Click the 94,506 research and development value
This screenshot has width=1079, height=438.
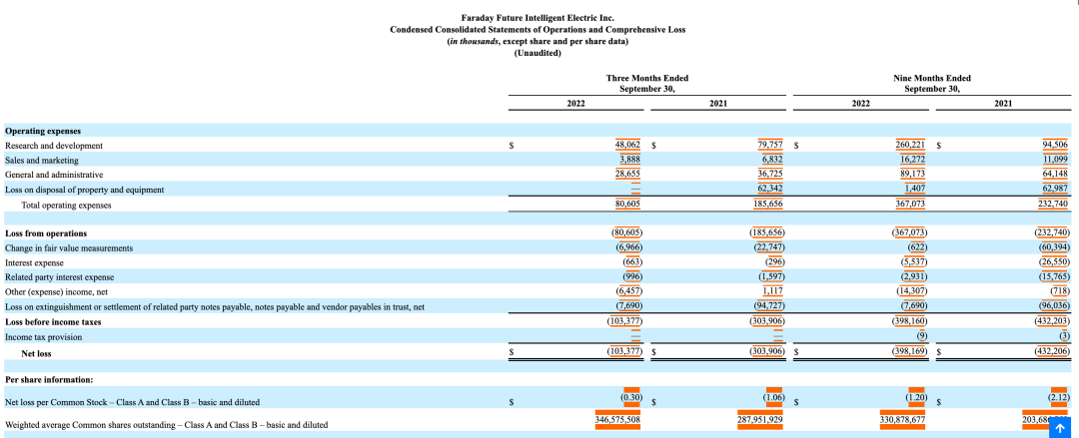[x=1057, y=146]
